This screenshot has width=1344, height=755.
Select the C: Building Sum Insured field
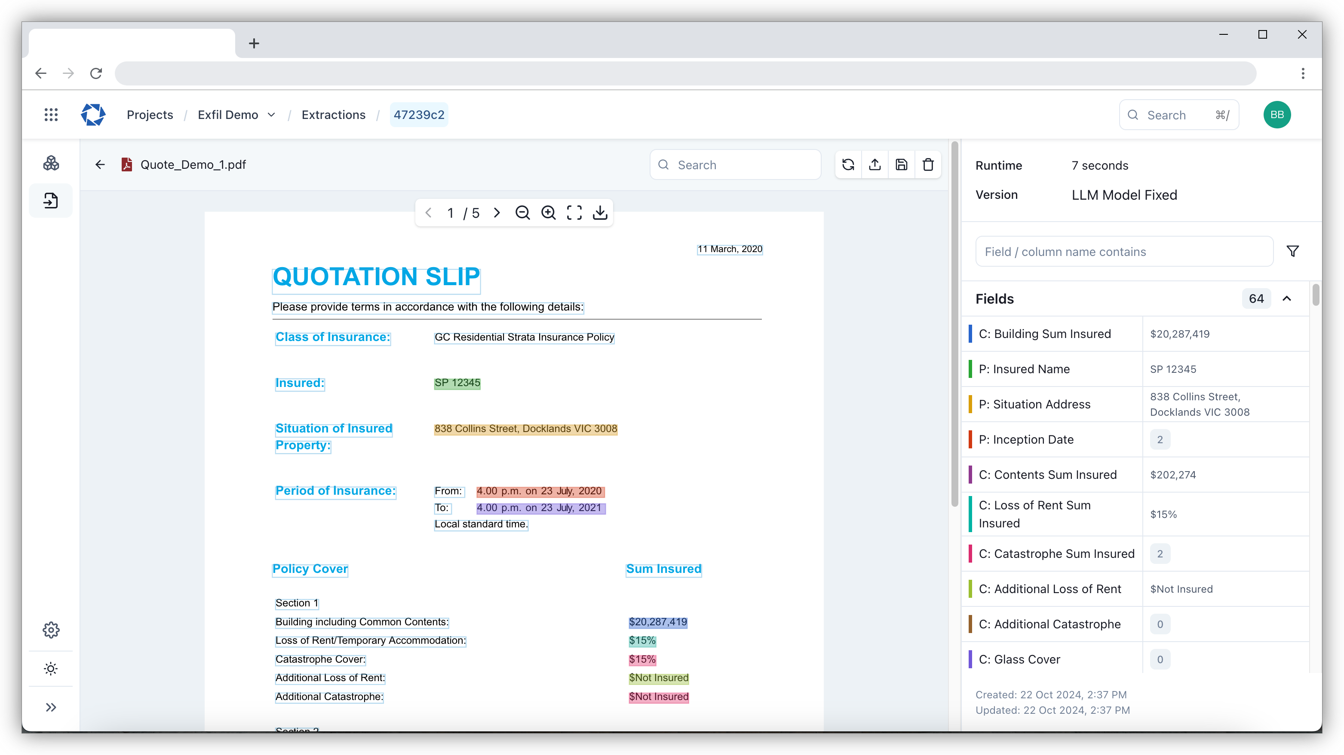click(x=1044, y=334)
